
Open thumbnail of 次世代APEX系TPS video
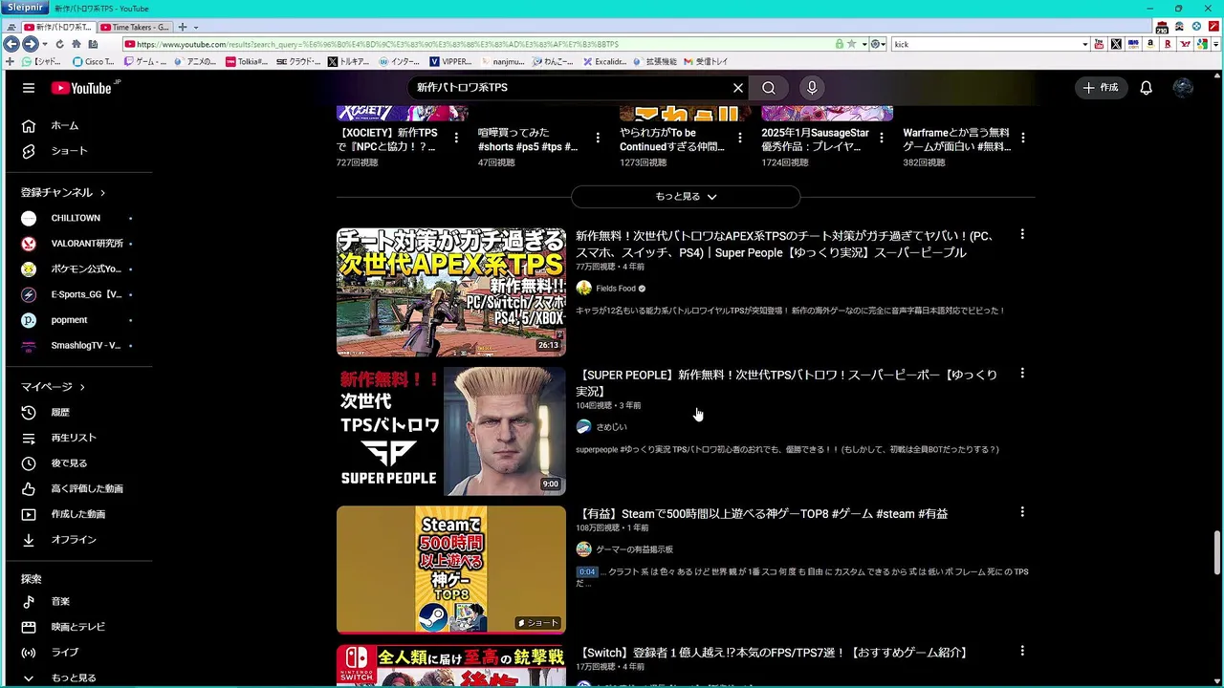451,291
